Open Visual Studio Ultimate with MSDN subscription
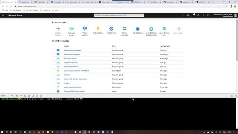This screenshot has width=238, height=134. coord(77,71)
